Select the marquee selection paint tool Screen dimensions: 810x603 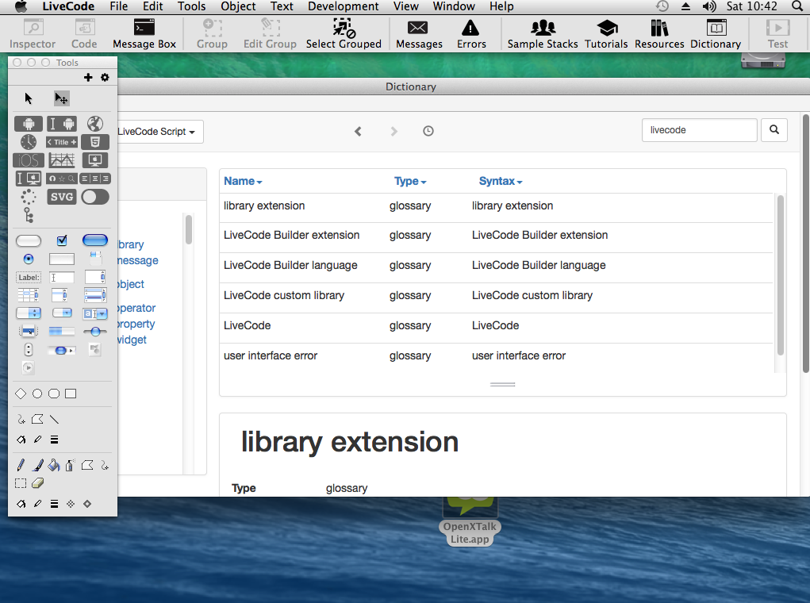pyautogui.click(x=21, y=483)
